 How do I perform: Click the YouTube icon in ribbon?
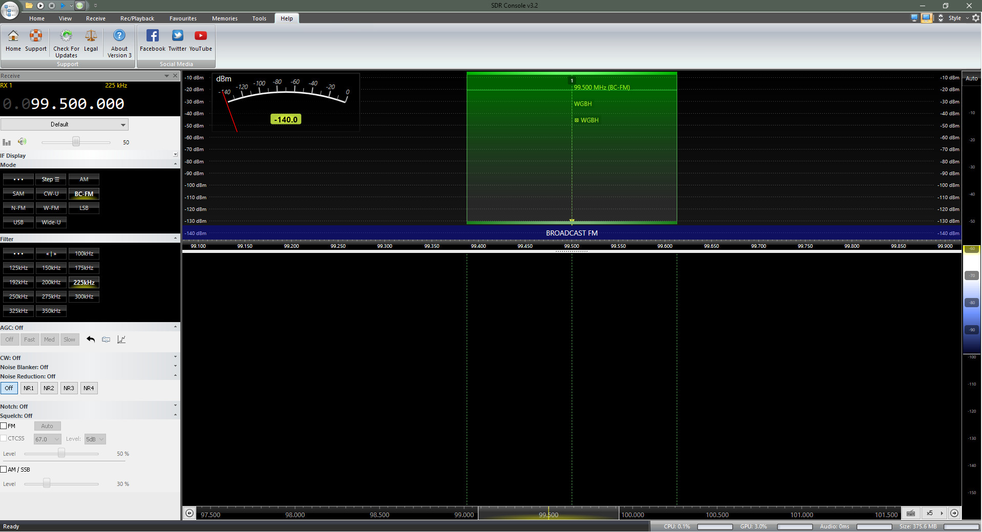click(x=200, y=36)
